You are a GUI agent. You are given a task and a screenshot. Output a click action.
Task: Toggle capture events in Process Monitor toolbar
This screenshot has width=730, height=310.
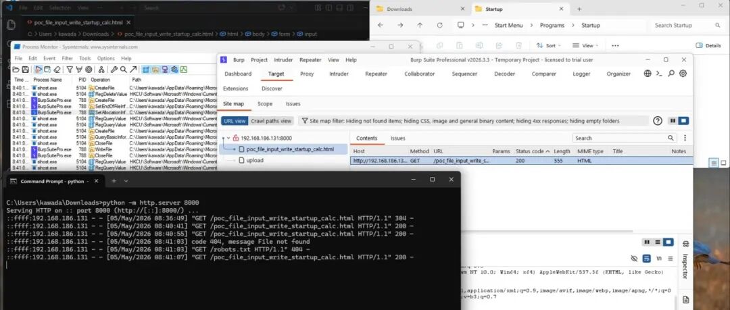point(38,70)
